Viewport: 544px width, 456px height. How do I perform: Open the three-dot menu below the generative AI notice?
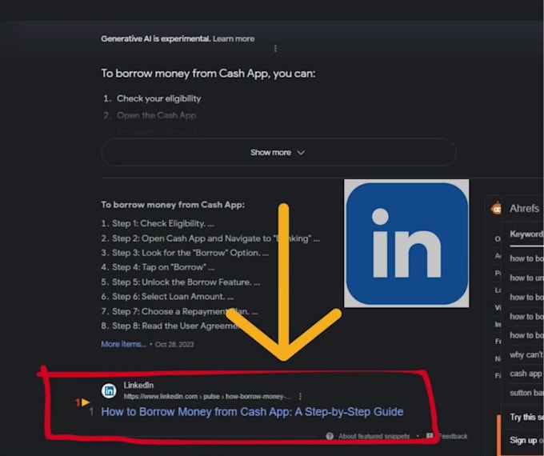[275, 49]
